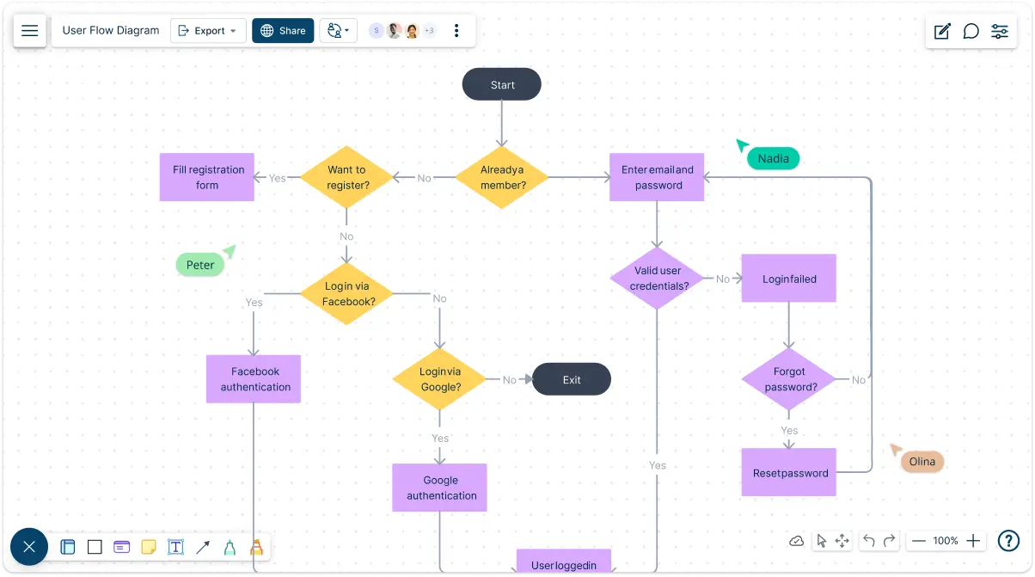Open the collaboration globe dropdown
This screenshot has width=1035, height=577.
[x=339, y=31]
